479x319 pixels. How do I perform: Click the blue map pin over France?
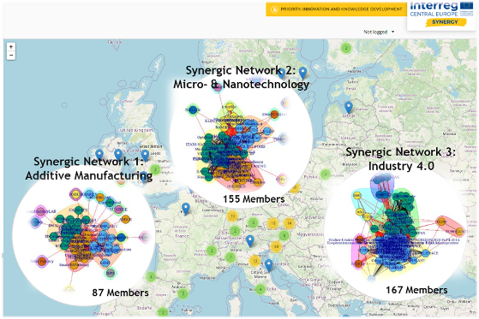[185, 209]
